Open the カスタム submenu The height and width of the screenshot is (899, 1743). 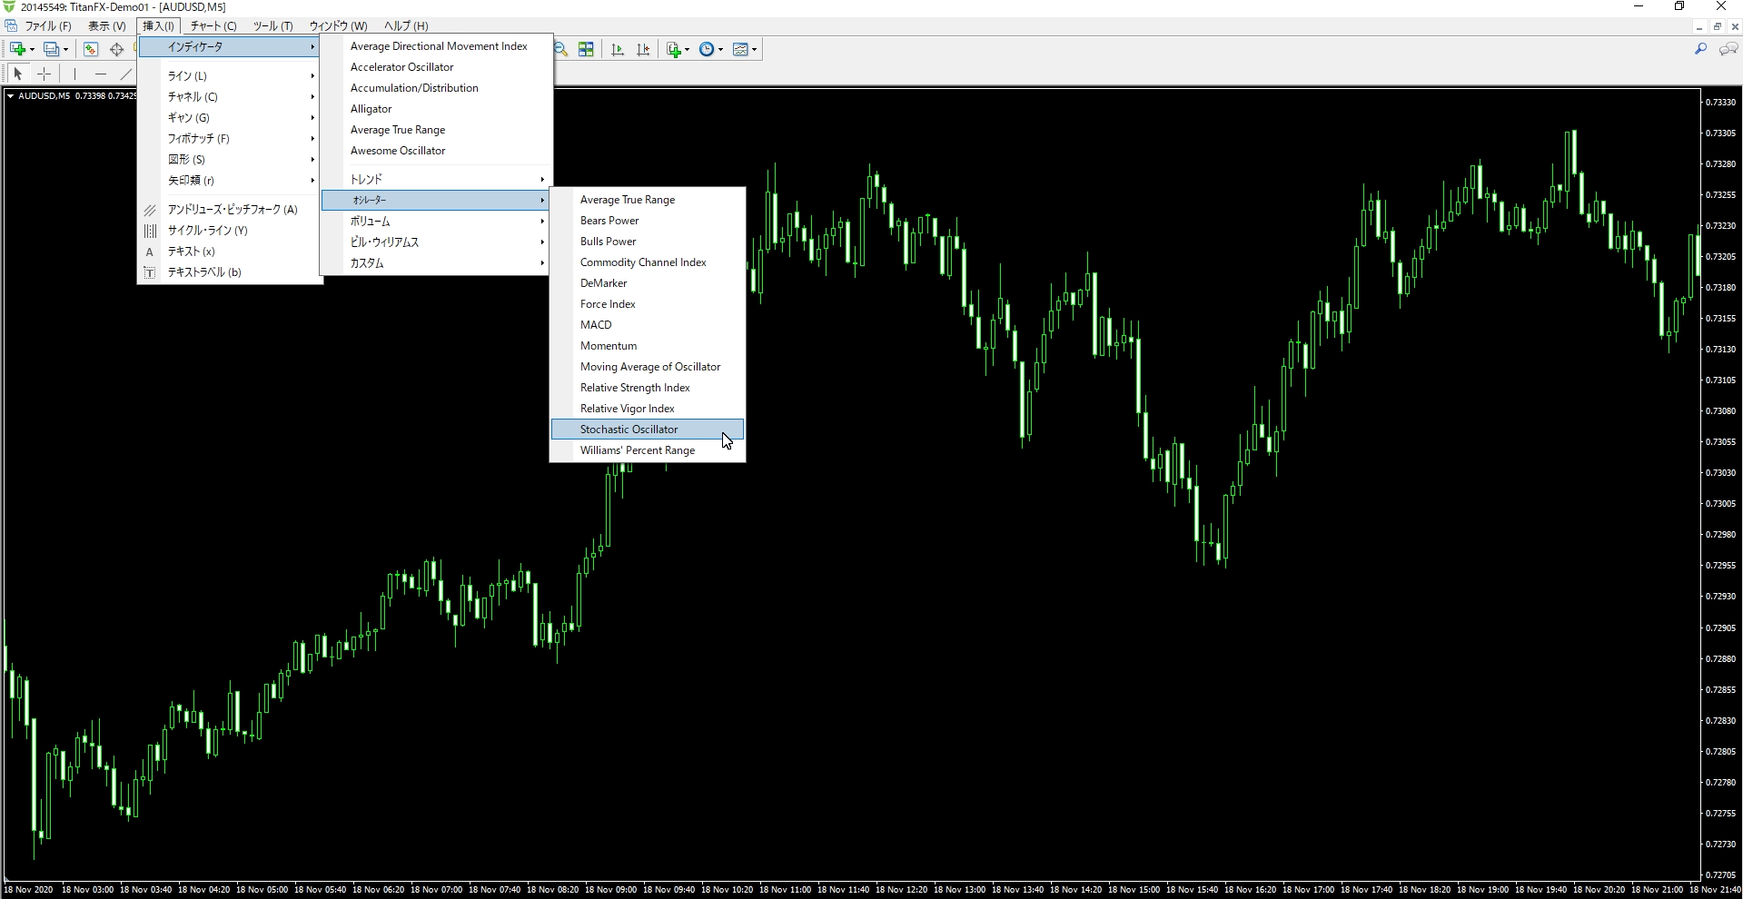(x=436, y=263)
